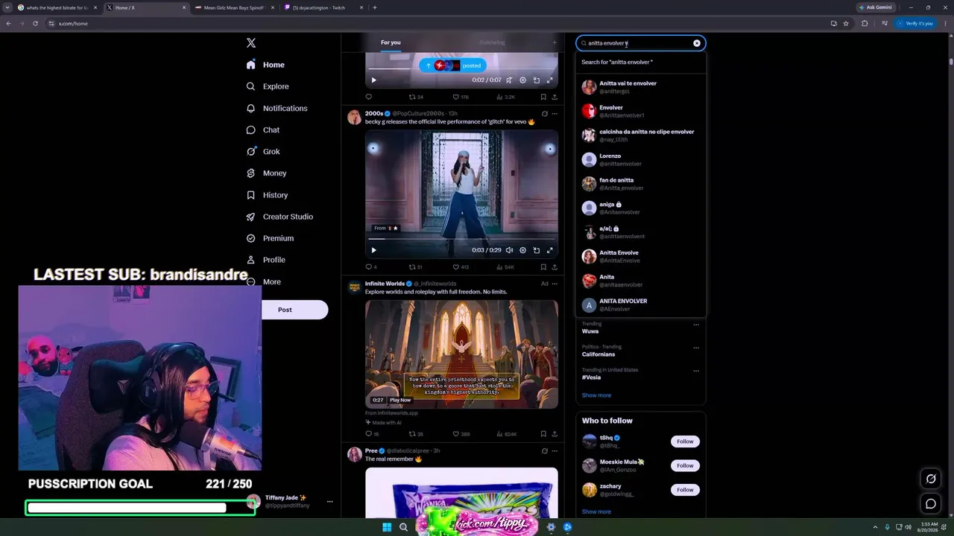Bookmark the becky g 'glitch' post

[543, 267]
